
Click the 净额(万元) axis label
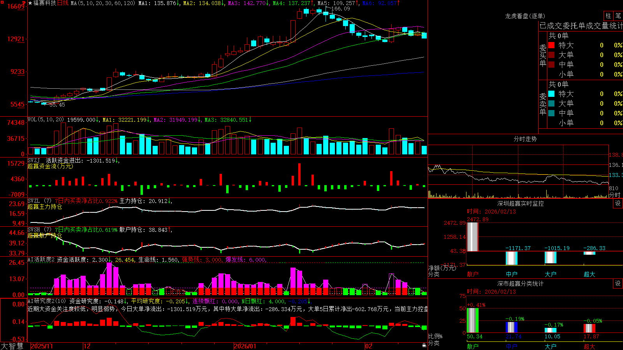click(x=442, y=268)
